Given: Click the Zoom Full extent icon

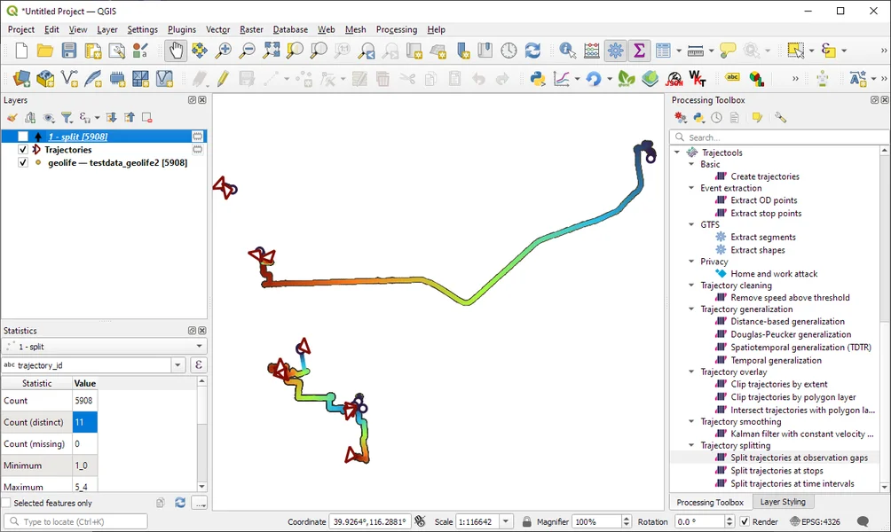Looking at the screenshot, I should [271, 51].
